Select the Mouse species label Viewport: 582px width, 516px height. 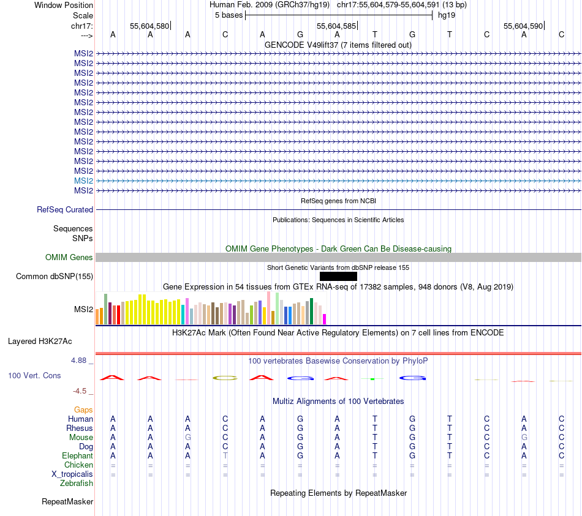[x=81, y=438]
